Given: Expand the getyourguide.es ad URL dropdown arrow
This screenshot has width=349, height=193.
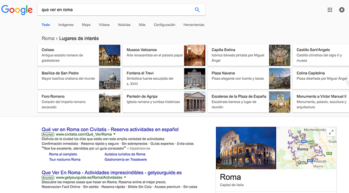Looking at the screenshot, I should (125, 178).
